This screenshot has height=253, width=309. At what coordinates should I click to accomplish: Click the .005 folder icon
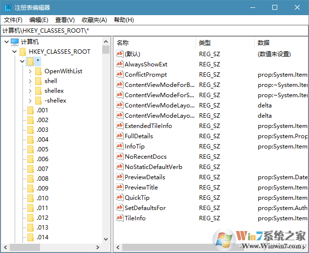click(x=30, y=149)
